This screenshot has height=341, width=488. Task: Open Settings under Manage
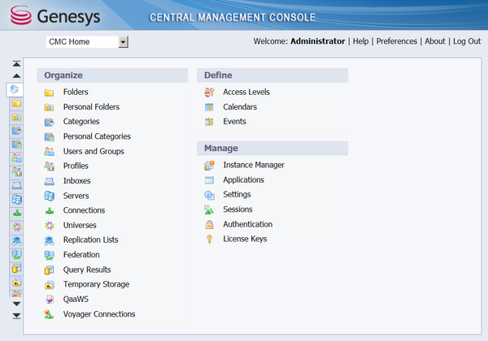click(x=237, y=194)
